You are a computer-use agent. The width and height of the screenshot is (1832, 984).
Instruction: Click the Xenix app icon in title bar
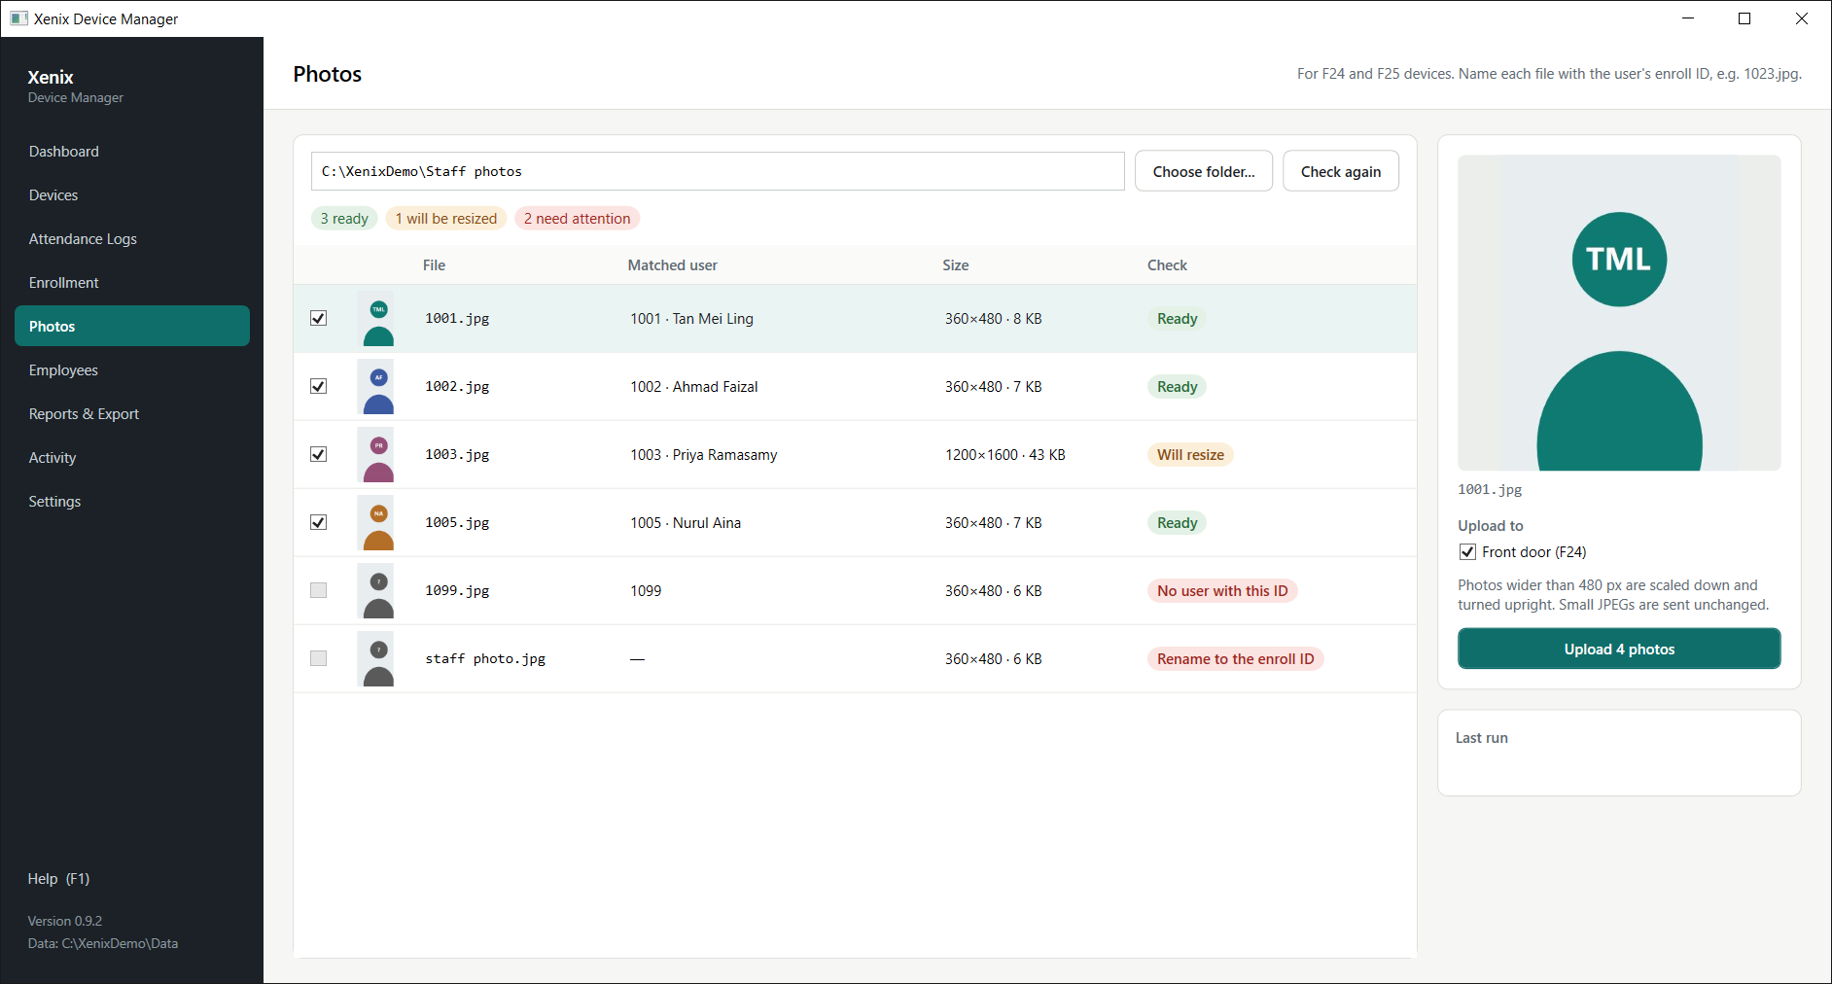click(18, 18)
